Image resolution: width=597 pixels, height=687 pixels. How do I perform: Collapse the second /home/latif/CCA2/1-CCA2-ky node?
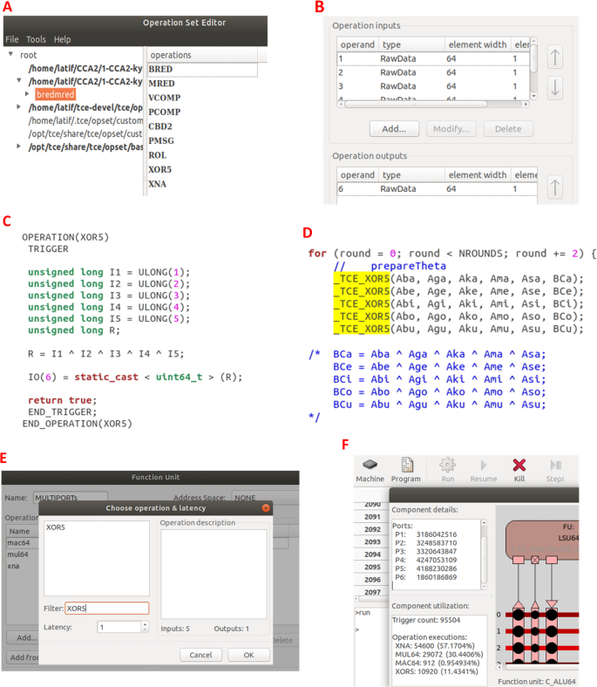point(19,80)
